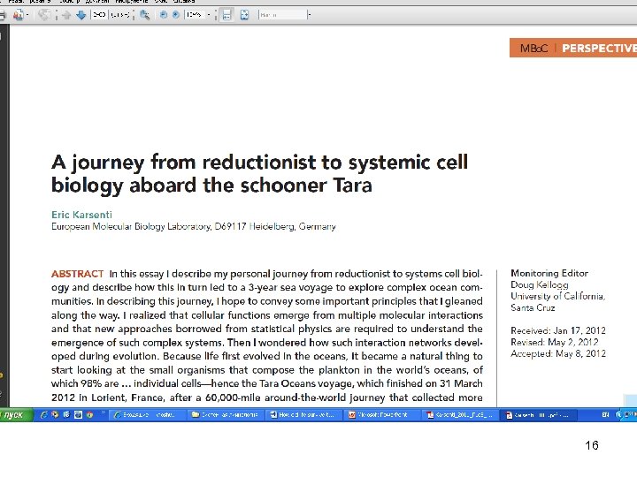
Task: Click the zoom in plus button
Action: click(x=175, y=15)
